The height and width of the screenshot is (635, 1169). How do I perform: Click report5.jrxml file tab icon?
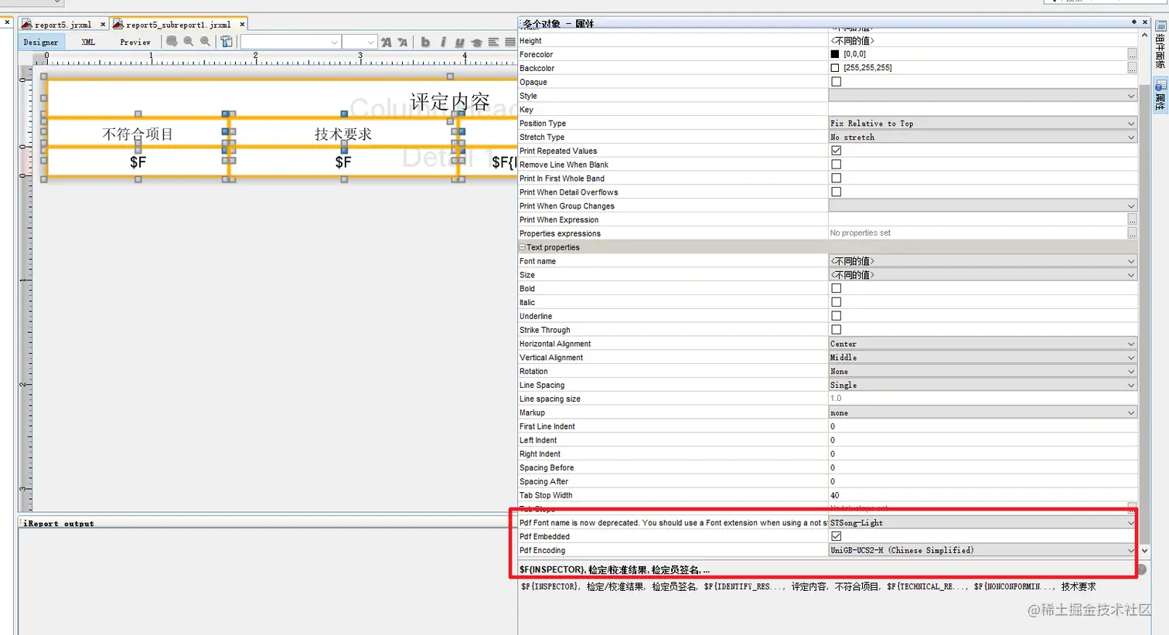(x=28, y=25)
